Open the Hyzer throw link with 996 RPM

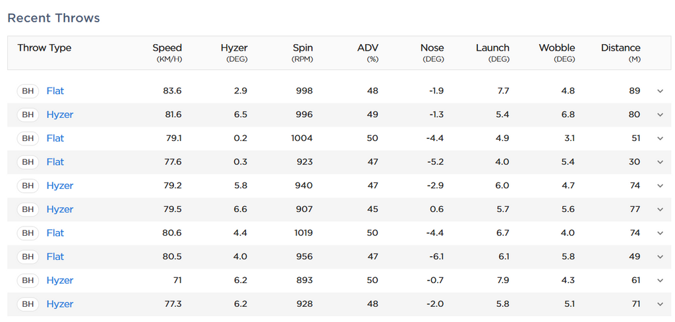pos(60,115)
